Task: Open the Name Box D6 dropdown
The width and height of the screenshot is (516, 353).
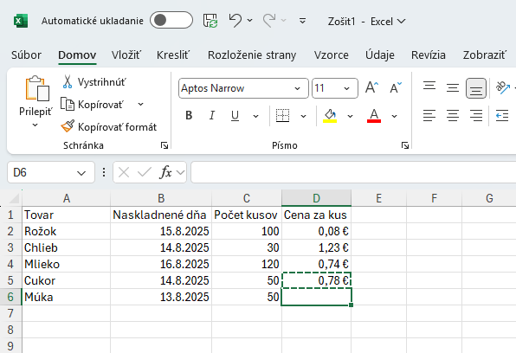Action: 81,173
